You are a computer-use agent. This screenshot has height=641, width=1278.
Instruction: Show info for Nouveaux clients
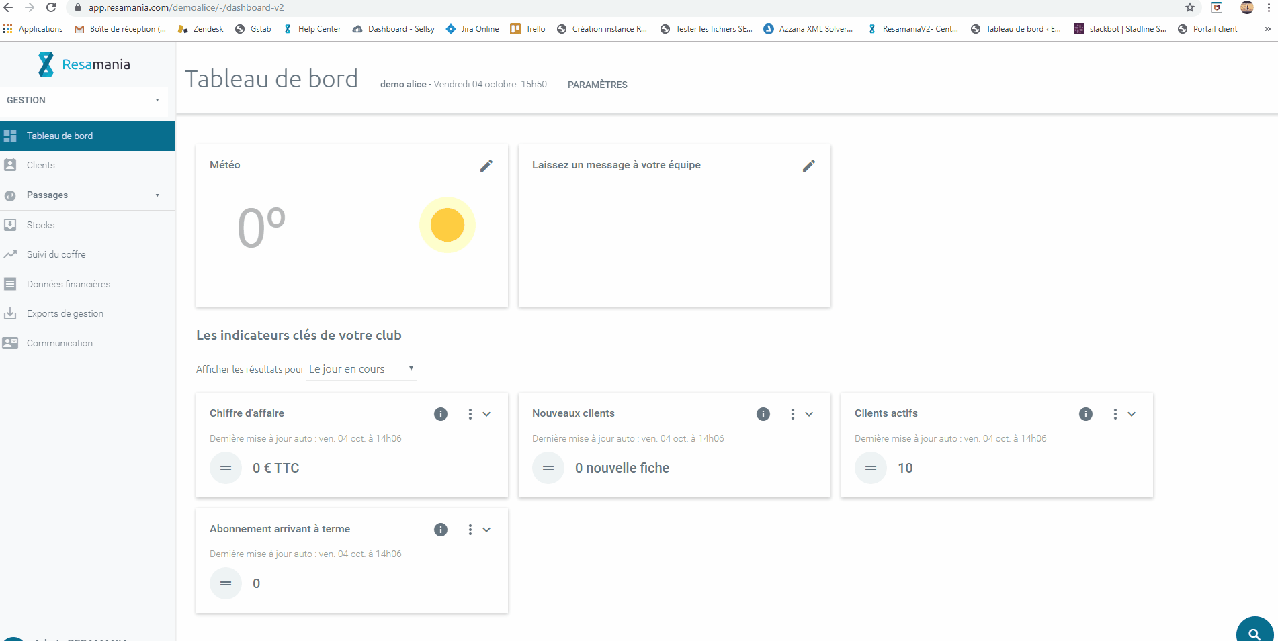(x=763, y=414)
